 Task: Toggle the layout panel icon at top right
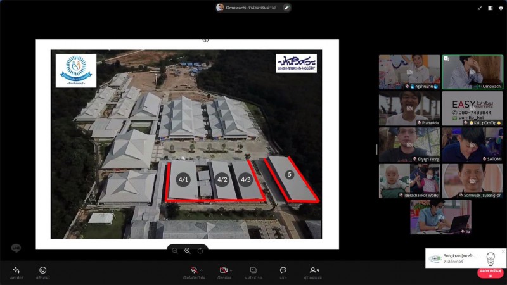[x=491, y=8]
